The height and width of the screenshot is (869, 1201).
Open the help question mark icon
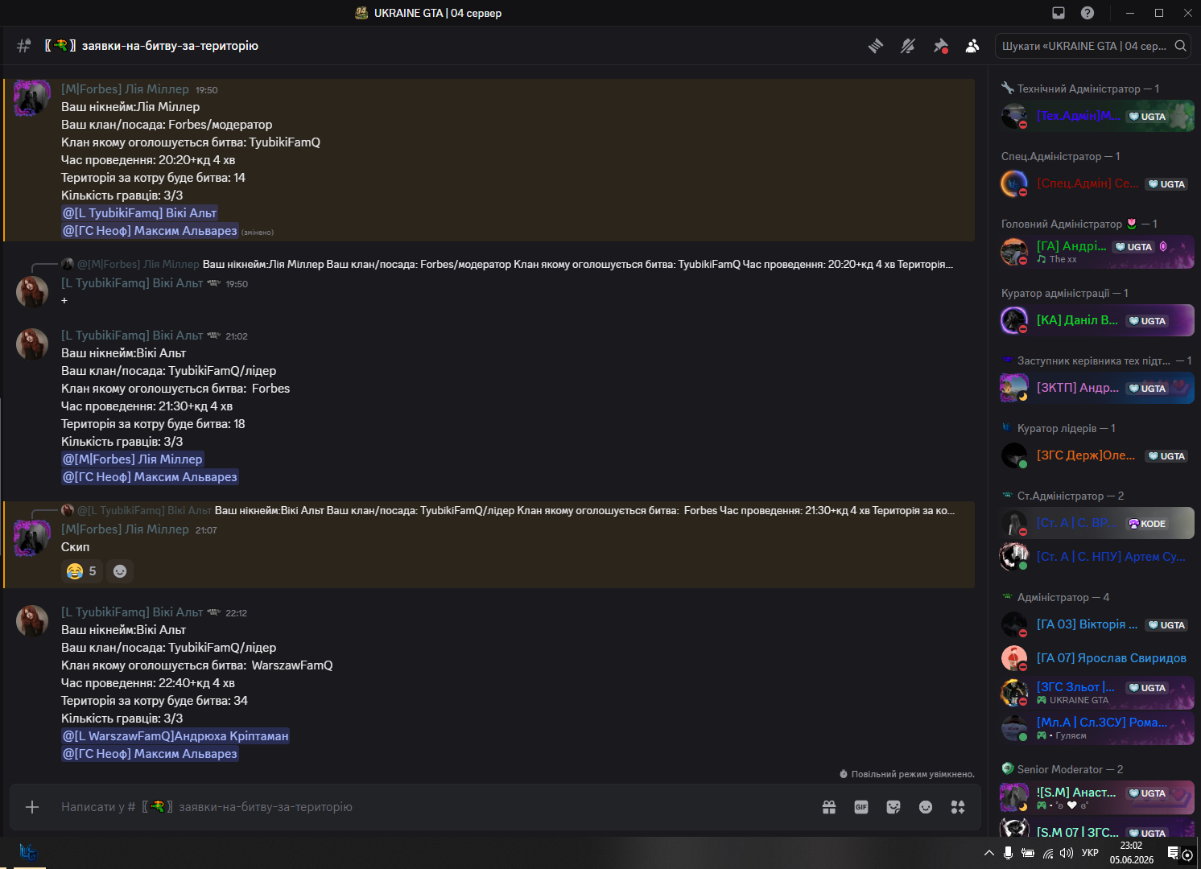click(1088, 13)
